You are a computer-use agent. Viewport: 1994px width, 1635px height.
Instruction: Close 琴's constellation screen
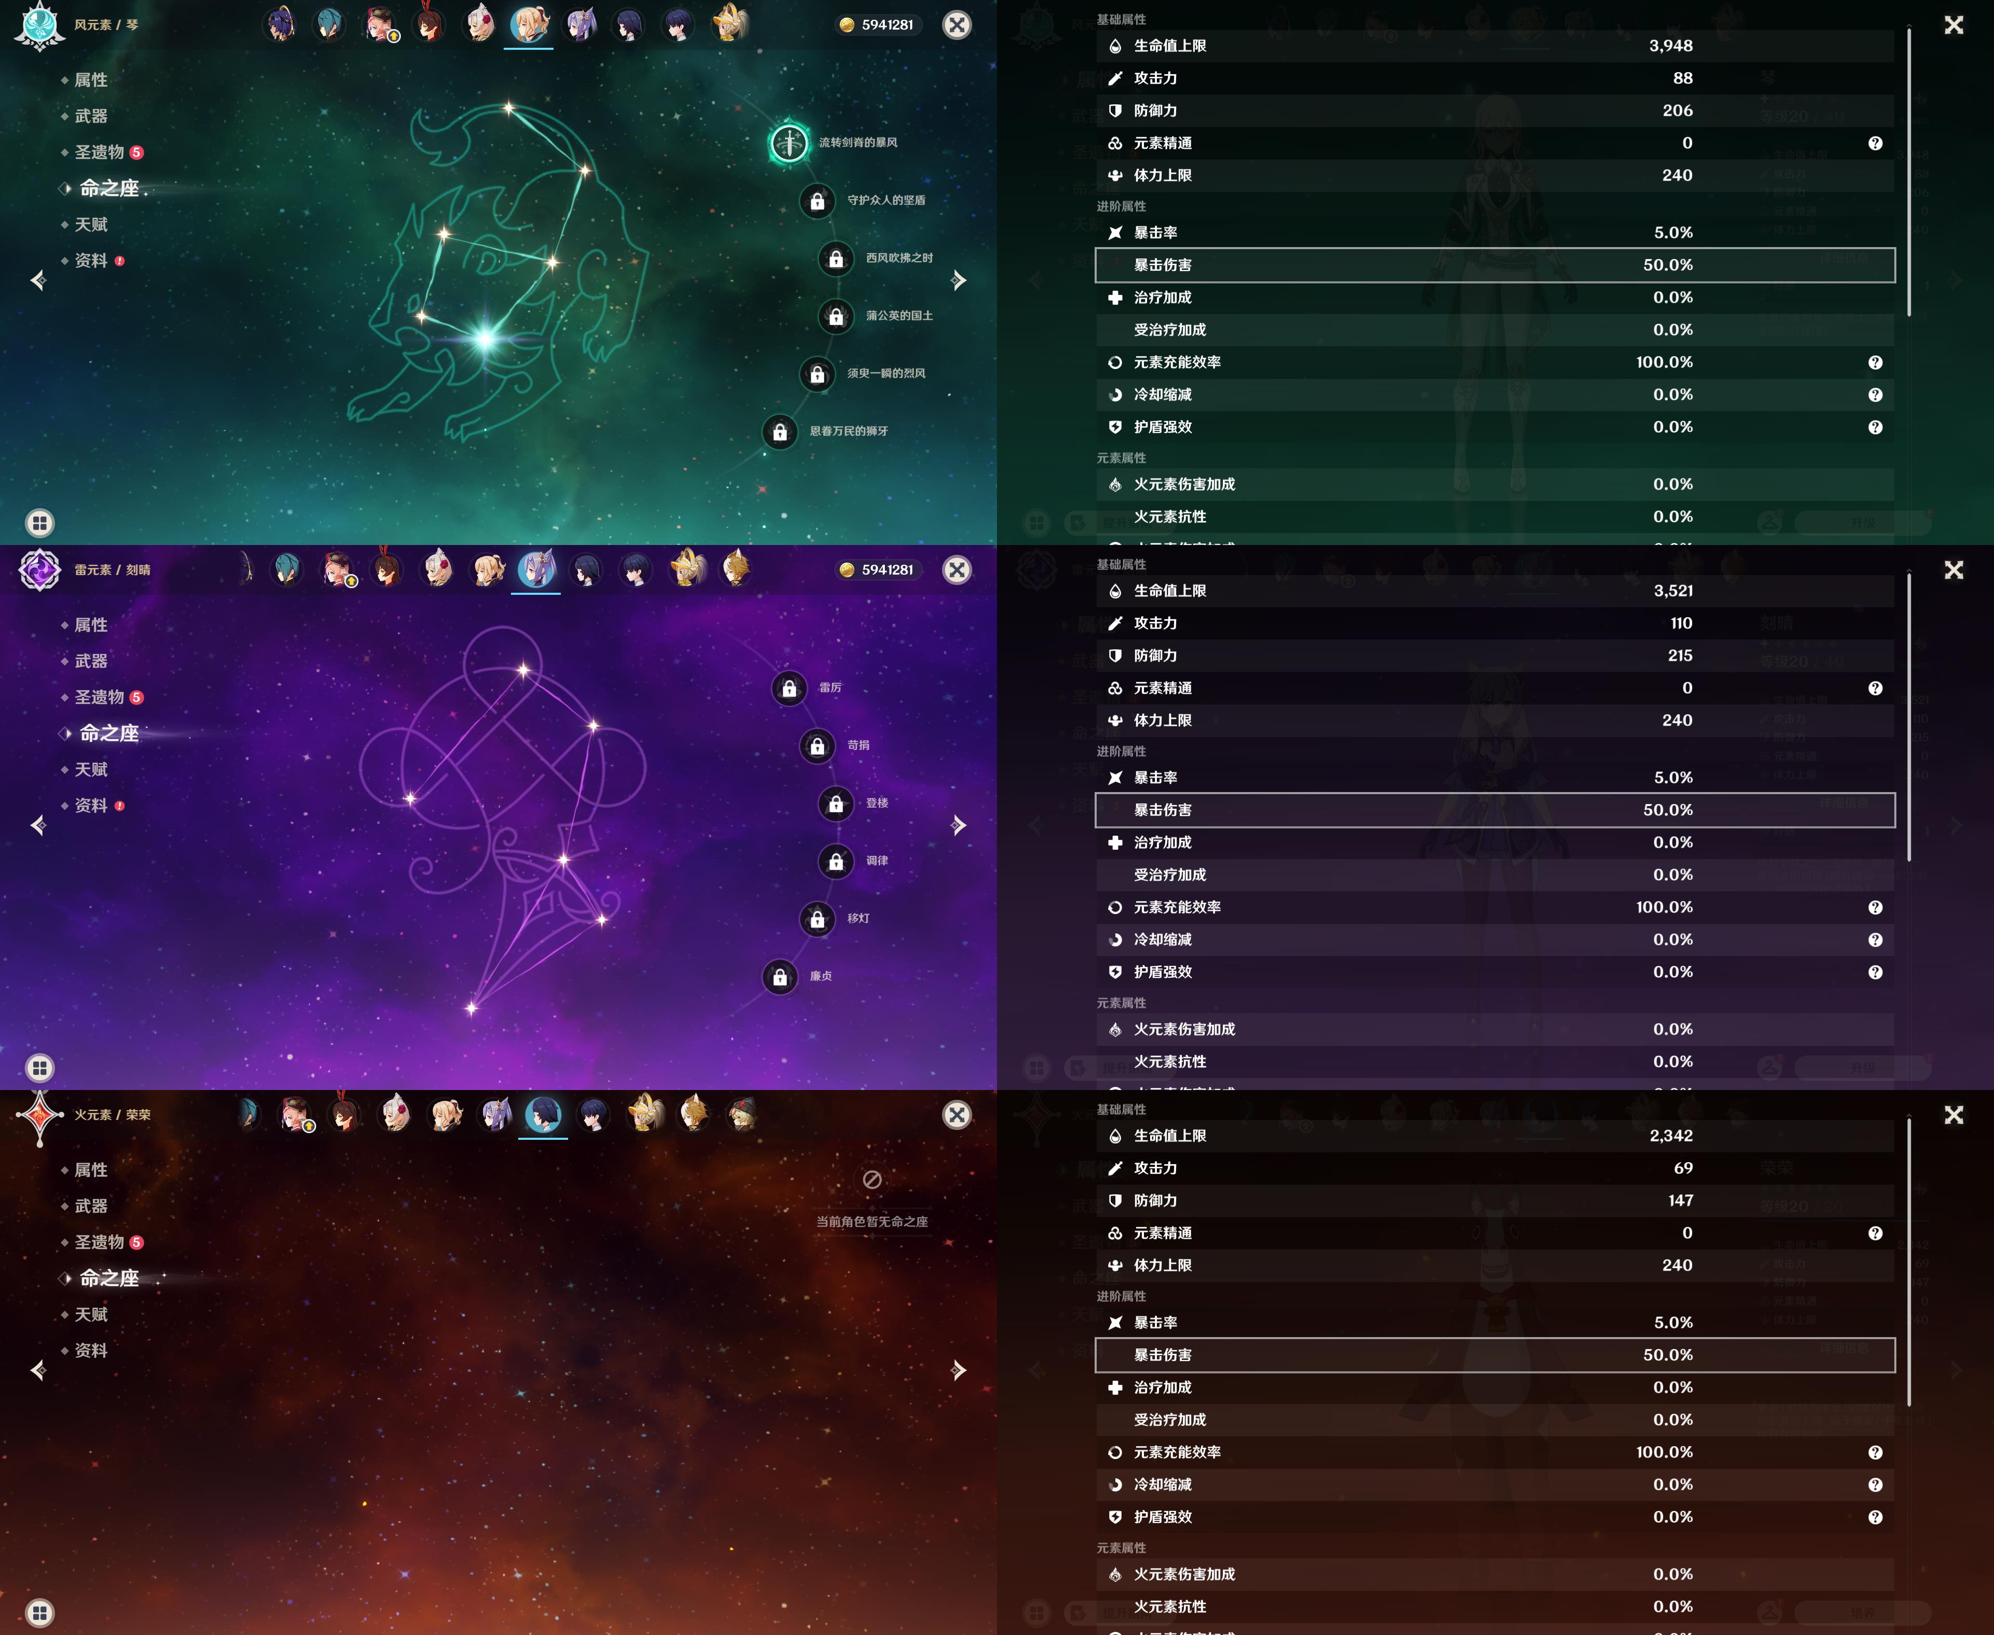[956, 24]
